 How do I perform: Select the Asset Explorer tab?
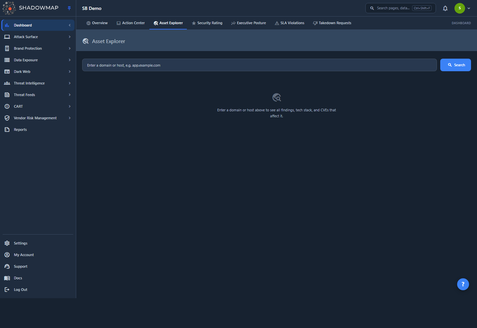(x=168, y=23)
